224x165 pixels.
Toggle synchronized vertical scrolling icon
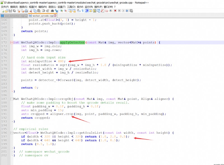[70, 11]
